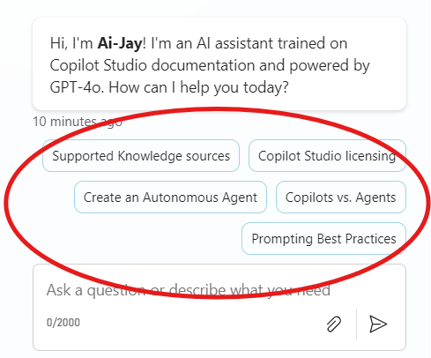Click the 0/2000 character counter
The height and width of the screenshot is (358, 431).
63,323
